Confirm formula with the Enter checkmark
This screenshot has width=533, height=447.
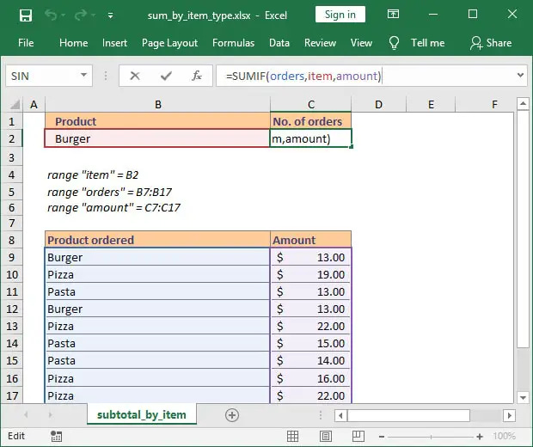point(166,76)
